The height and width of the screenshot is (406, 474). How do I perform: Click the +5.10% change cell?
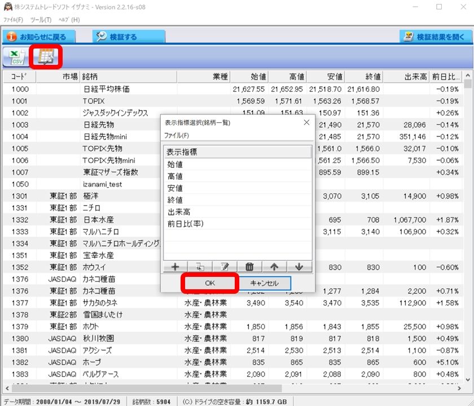coord(447,362)
